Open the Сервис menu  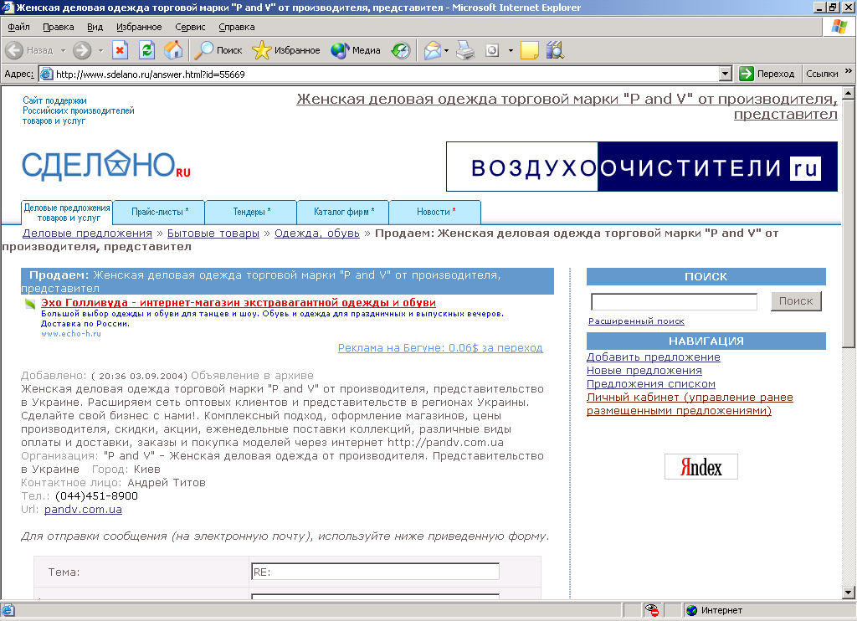pos(190,27)
